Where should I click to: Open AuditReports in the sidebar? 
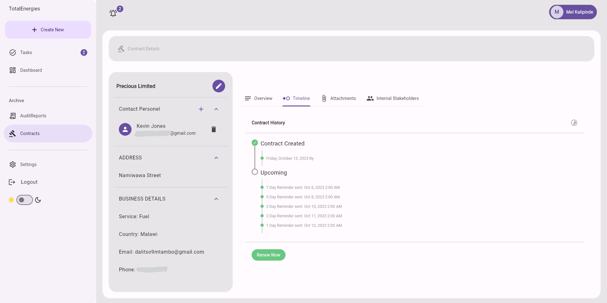(x=33, y=116)
